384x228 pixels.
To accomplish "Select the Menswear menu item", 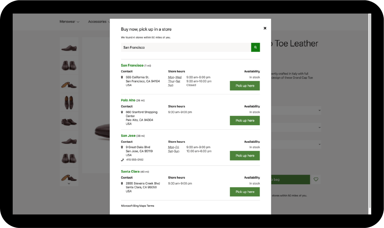I will pyautogui.click(x=68, y=21).
